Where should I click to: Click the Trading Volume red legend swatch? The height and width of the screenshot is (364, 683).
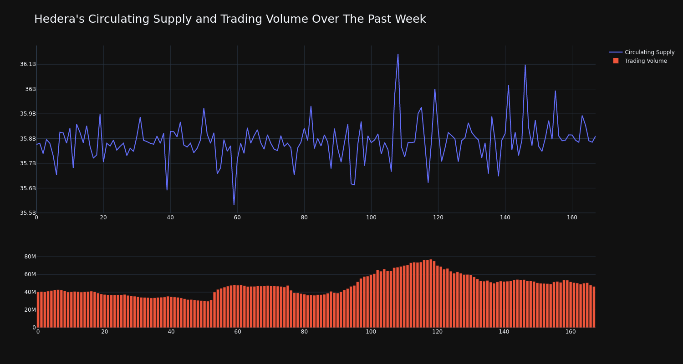[x=616, y=61]
